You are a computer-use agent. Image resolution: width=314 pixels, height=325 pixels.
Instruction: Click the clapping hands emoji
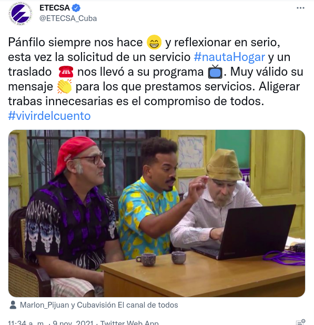(65, 86)
